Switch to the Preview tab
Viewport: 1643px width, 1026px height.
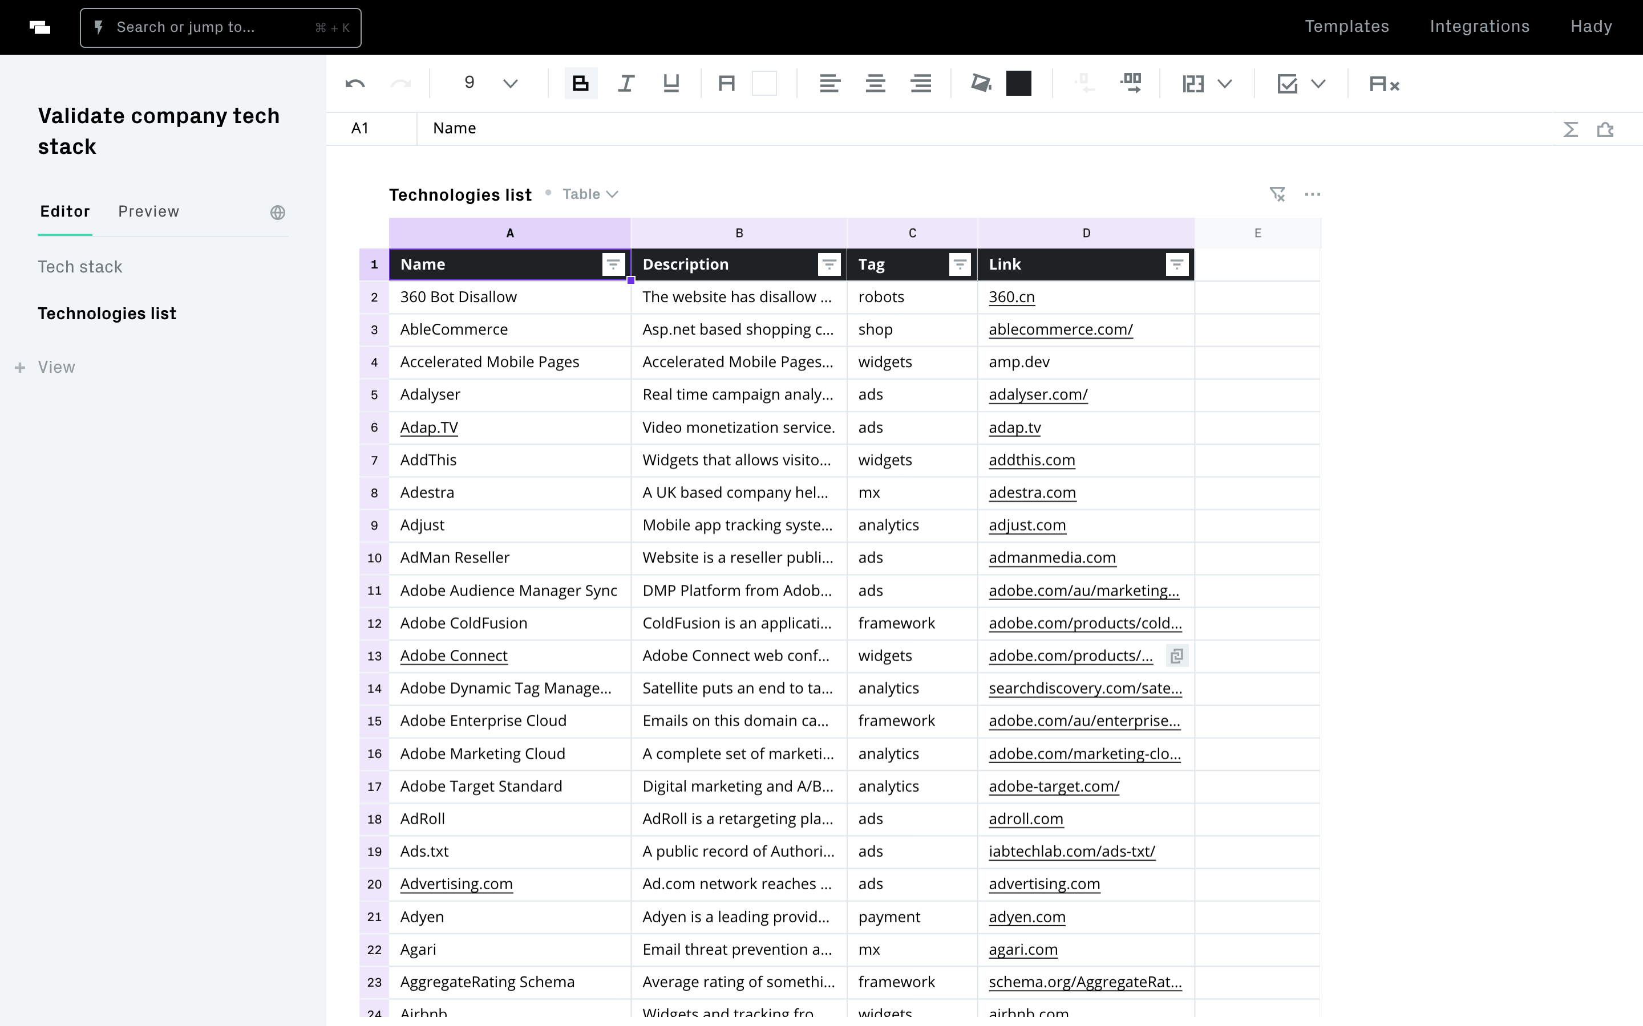tap(149, 211)
